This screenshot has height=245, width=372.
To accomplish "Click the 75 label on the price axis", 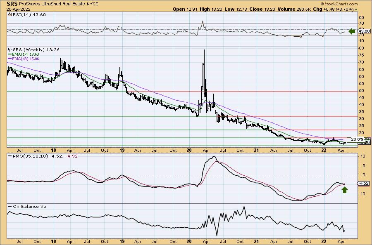I will [x=361, y=55].
